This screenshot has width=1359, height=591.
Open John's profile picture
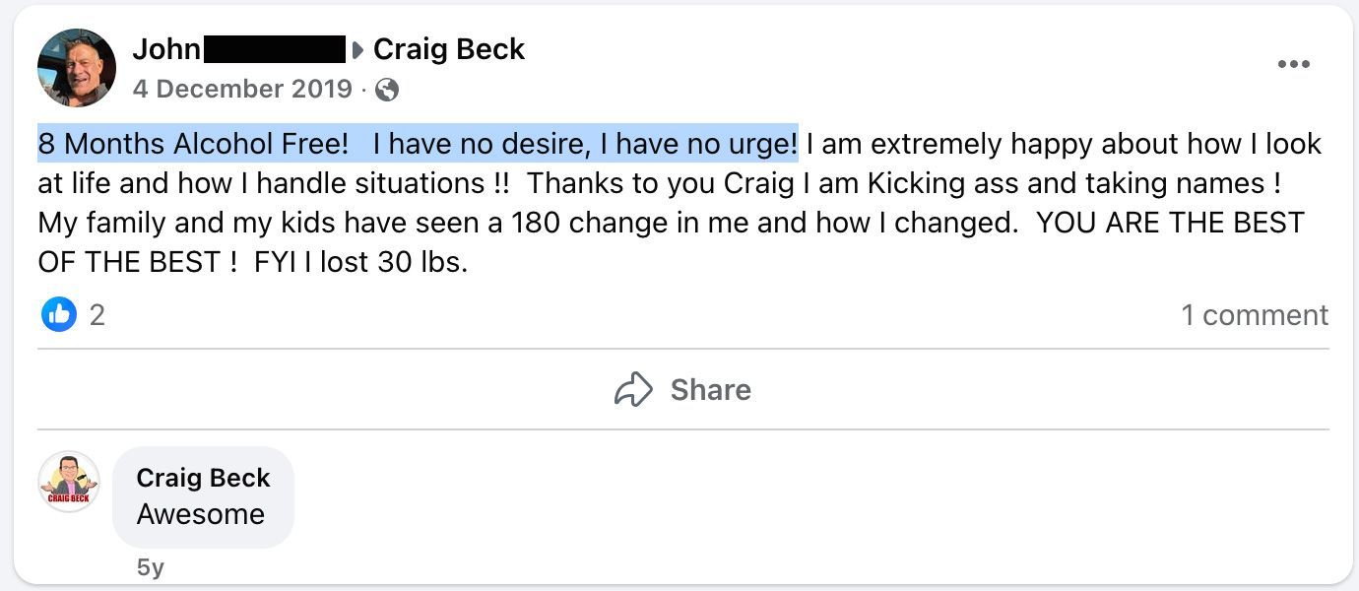point(77,68)
